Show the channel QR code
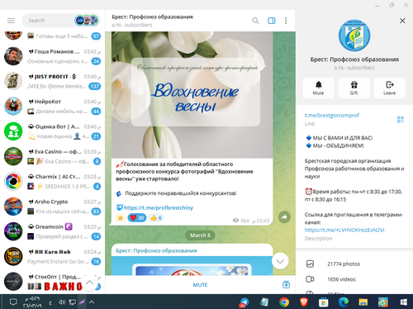 click(x=401, y=120)
